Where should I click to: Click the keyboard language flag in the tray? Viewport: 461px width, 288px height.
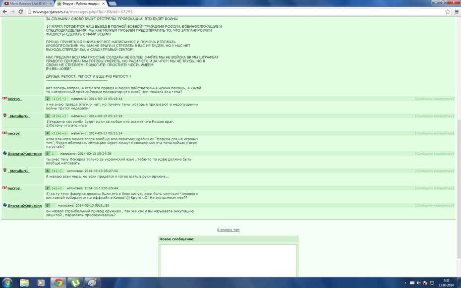[412, 283]
